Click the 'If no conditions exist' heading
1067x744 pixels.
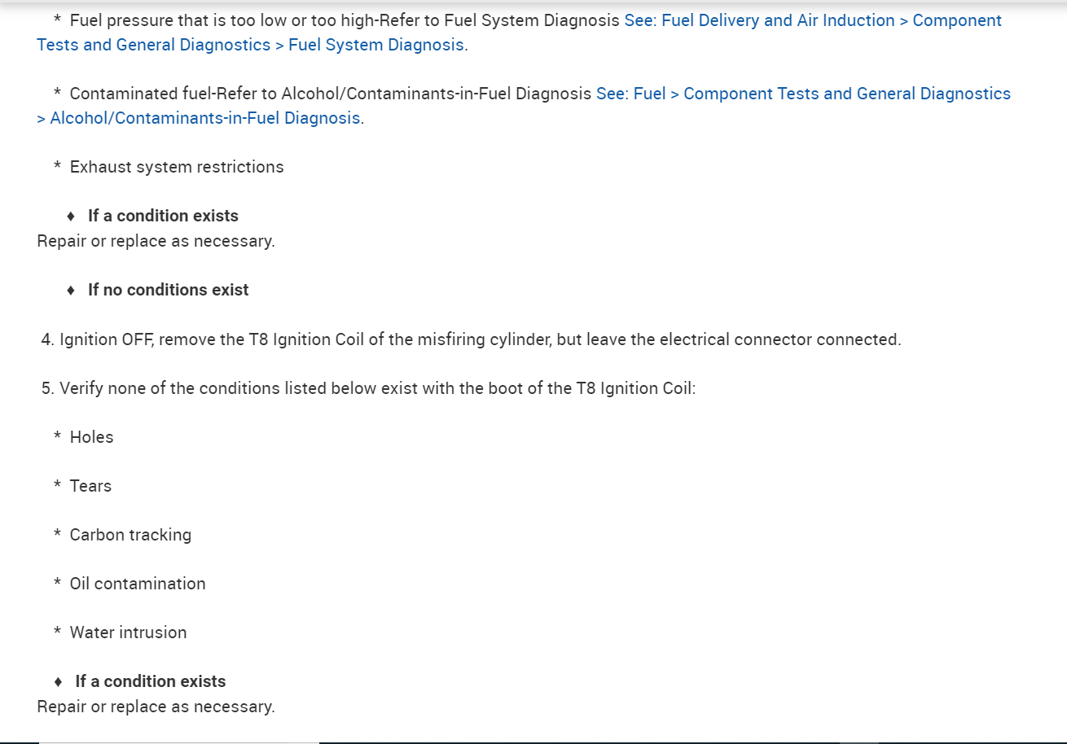click(x=168, y=290)
